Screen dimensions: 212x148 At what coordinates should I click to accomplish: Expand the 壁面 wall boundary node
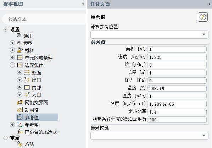(x=19, y=72)
